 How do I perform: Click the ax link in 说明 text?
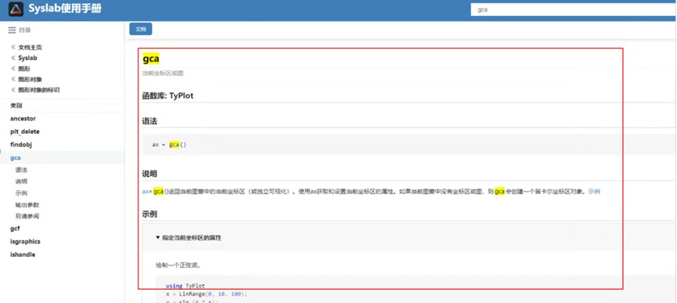[x=145, y=191]
